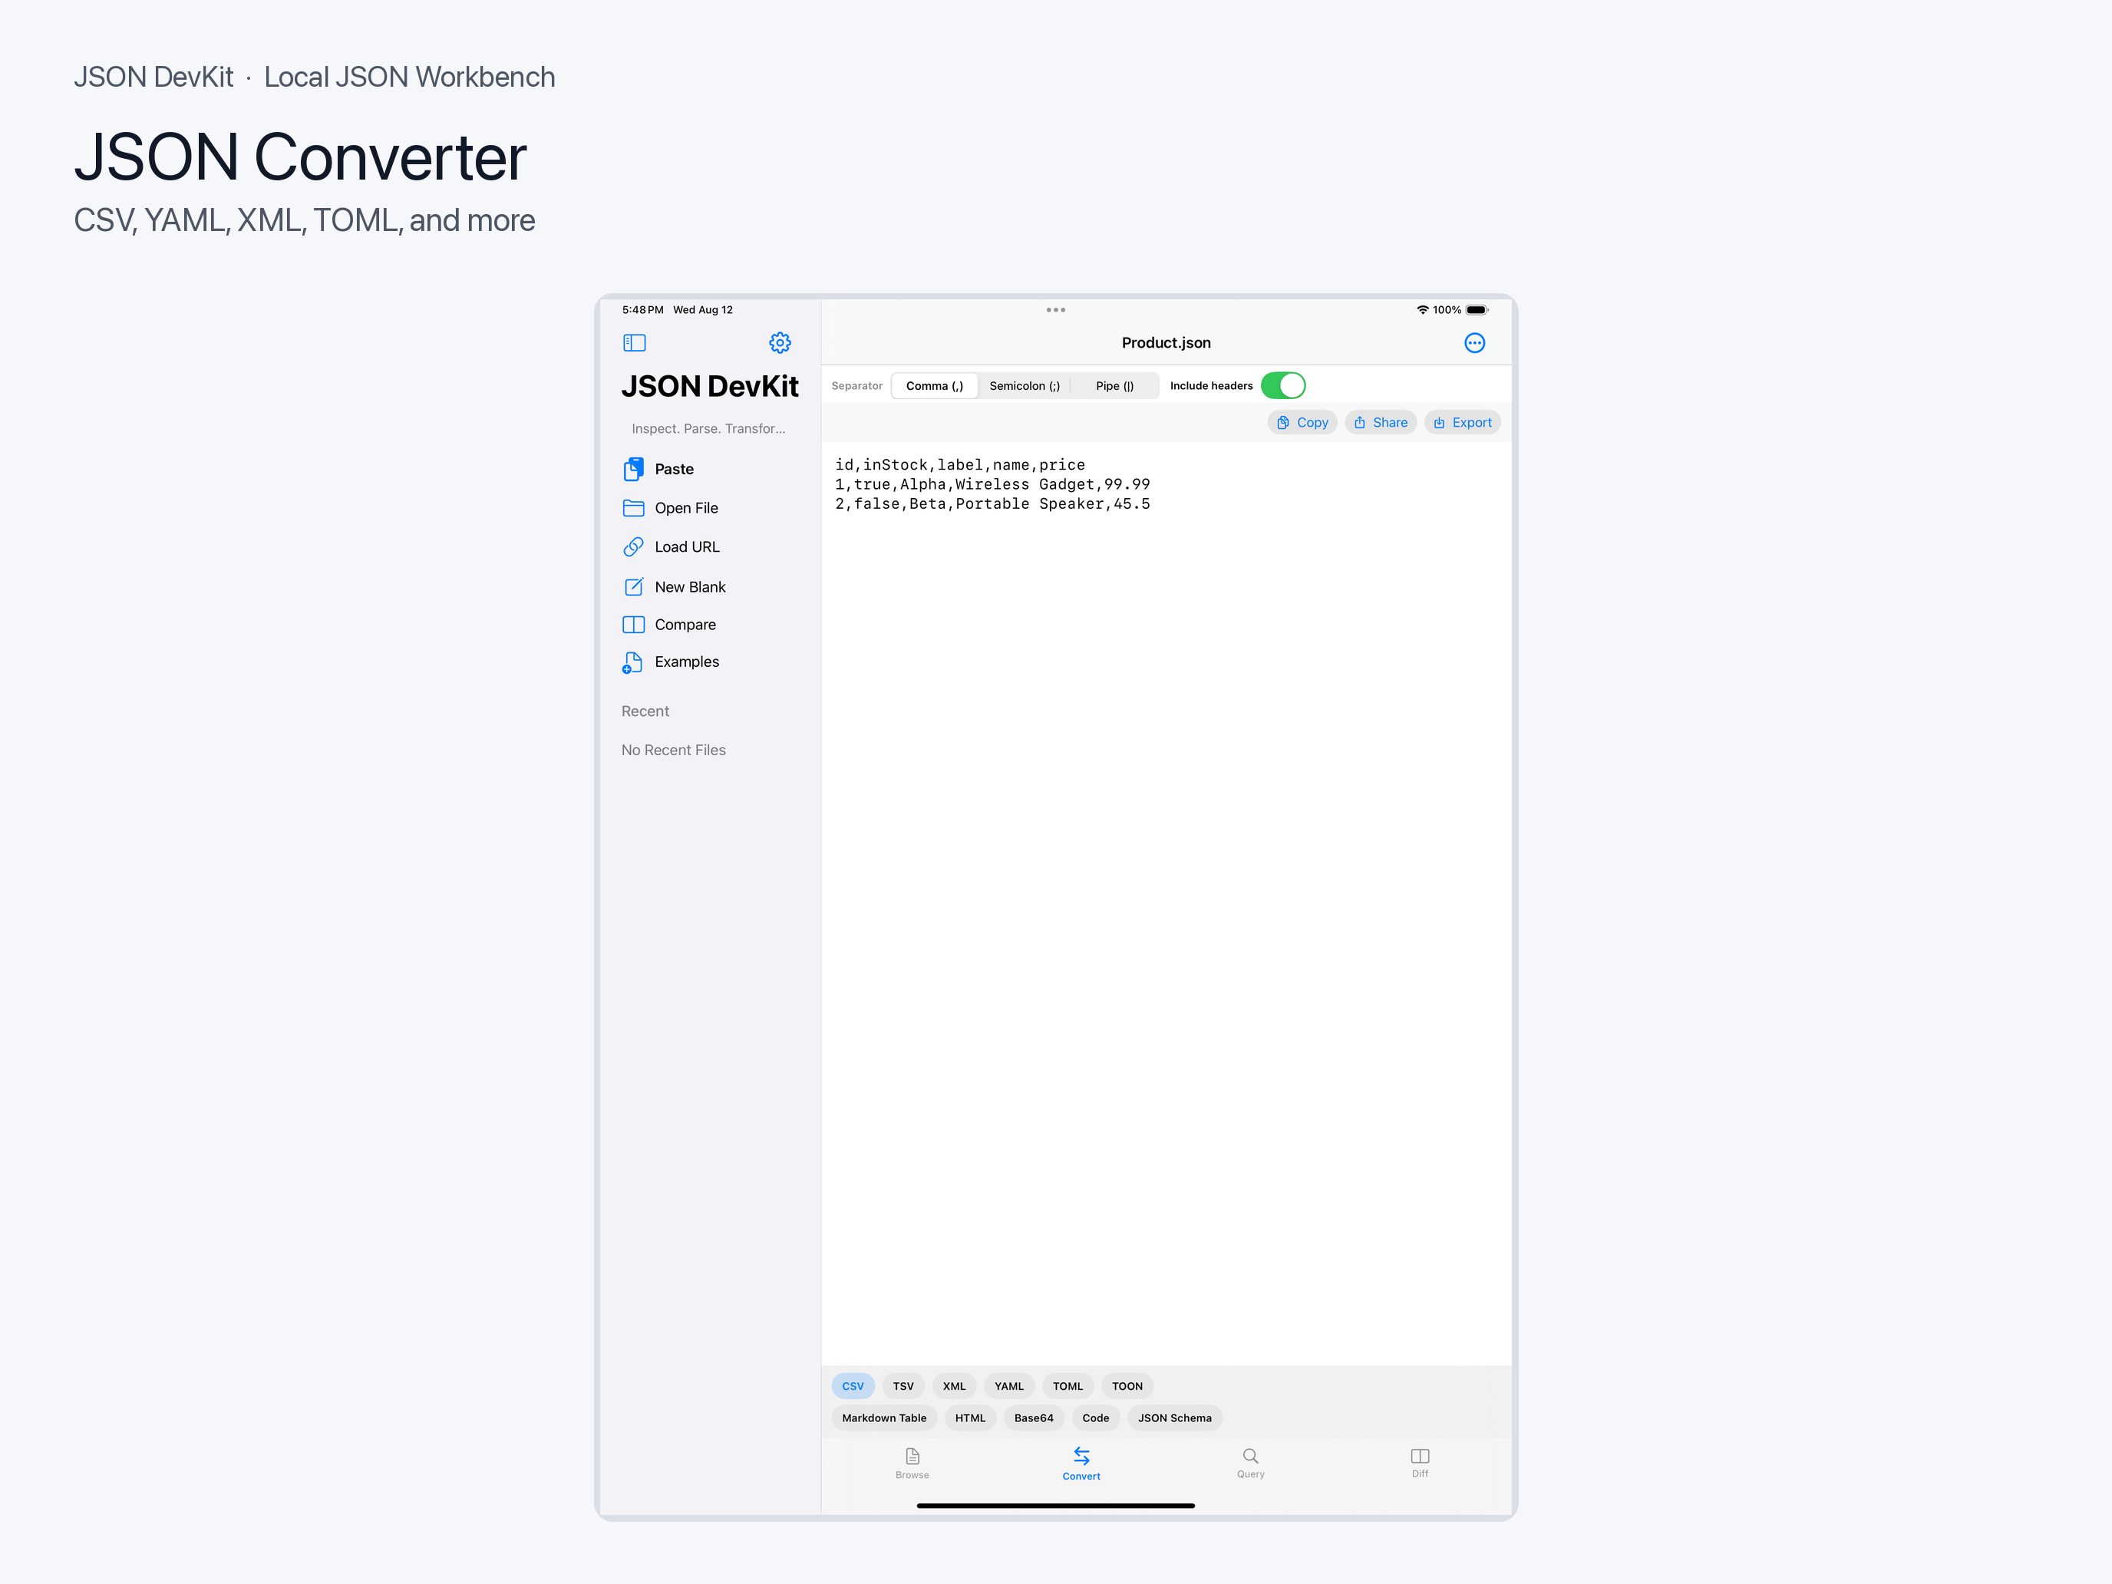Click the Product.json title

tap(1166, 343)
